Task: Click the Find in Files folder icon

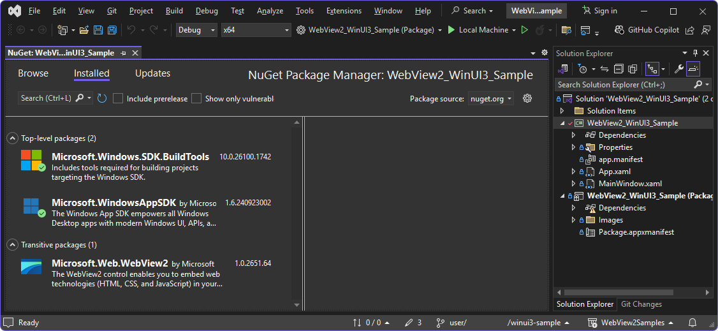Action: (x=566, y=30)
